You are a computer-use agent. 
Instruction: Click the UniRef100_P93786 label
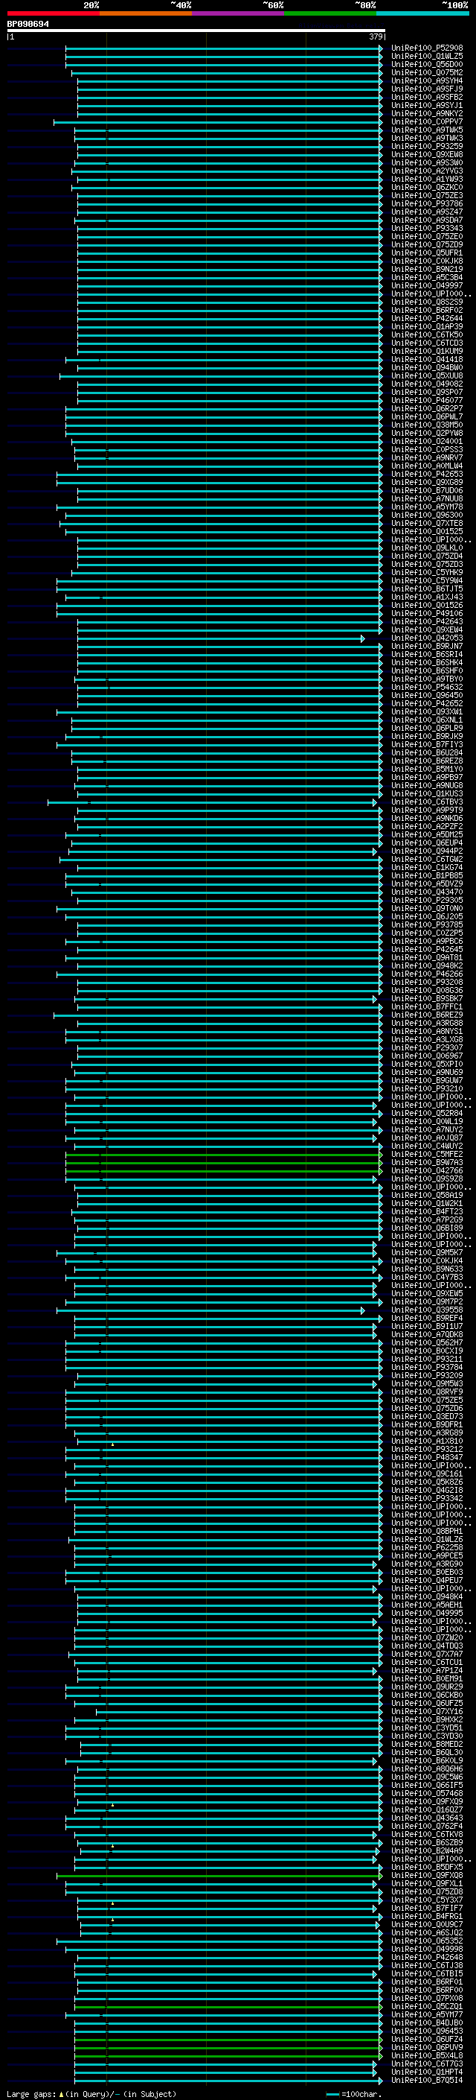pyautogui.click(x=426, y=204)
